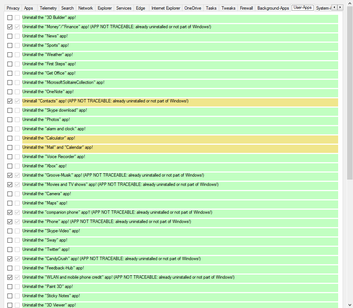
Task: Open the OneDrive tab
Action: 193,8
